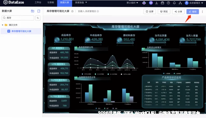Image resolution: width=206 pixels, height=118 pixels.
Task: Click the sort order icon button
Action: coord(38,18)
